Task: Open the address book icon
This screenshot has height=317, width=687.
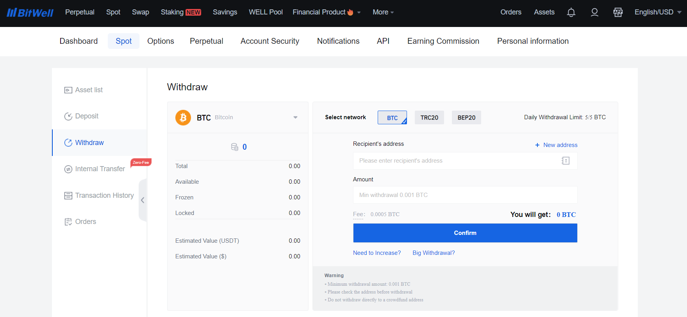Action: [566, 161]
